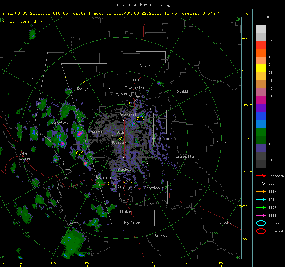Click the Vulcan label
The width and height of the screenshot is (285, 267).
pos(161,236)
